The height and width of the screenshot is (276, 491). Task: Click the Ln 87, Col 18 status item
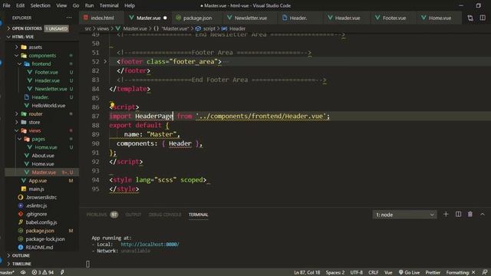[x=307, y=273]
